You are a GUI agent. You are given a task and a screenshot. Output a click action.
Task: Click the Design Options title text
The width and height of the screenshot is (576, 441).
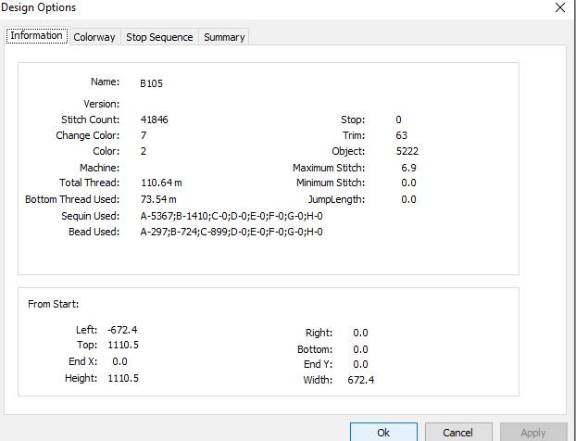coord(39,7)
